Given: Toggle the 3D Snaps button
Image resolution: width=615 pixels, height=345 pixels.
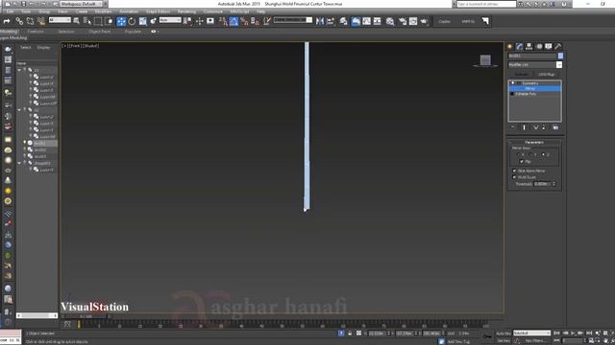Looking at the screenshot, I should (x=223, y=21).
